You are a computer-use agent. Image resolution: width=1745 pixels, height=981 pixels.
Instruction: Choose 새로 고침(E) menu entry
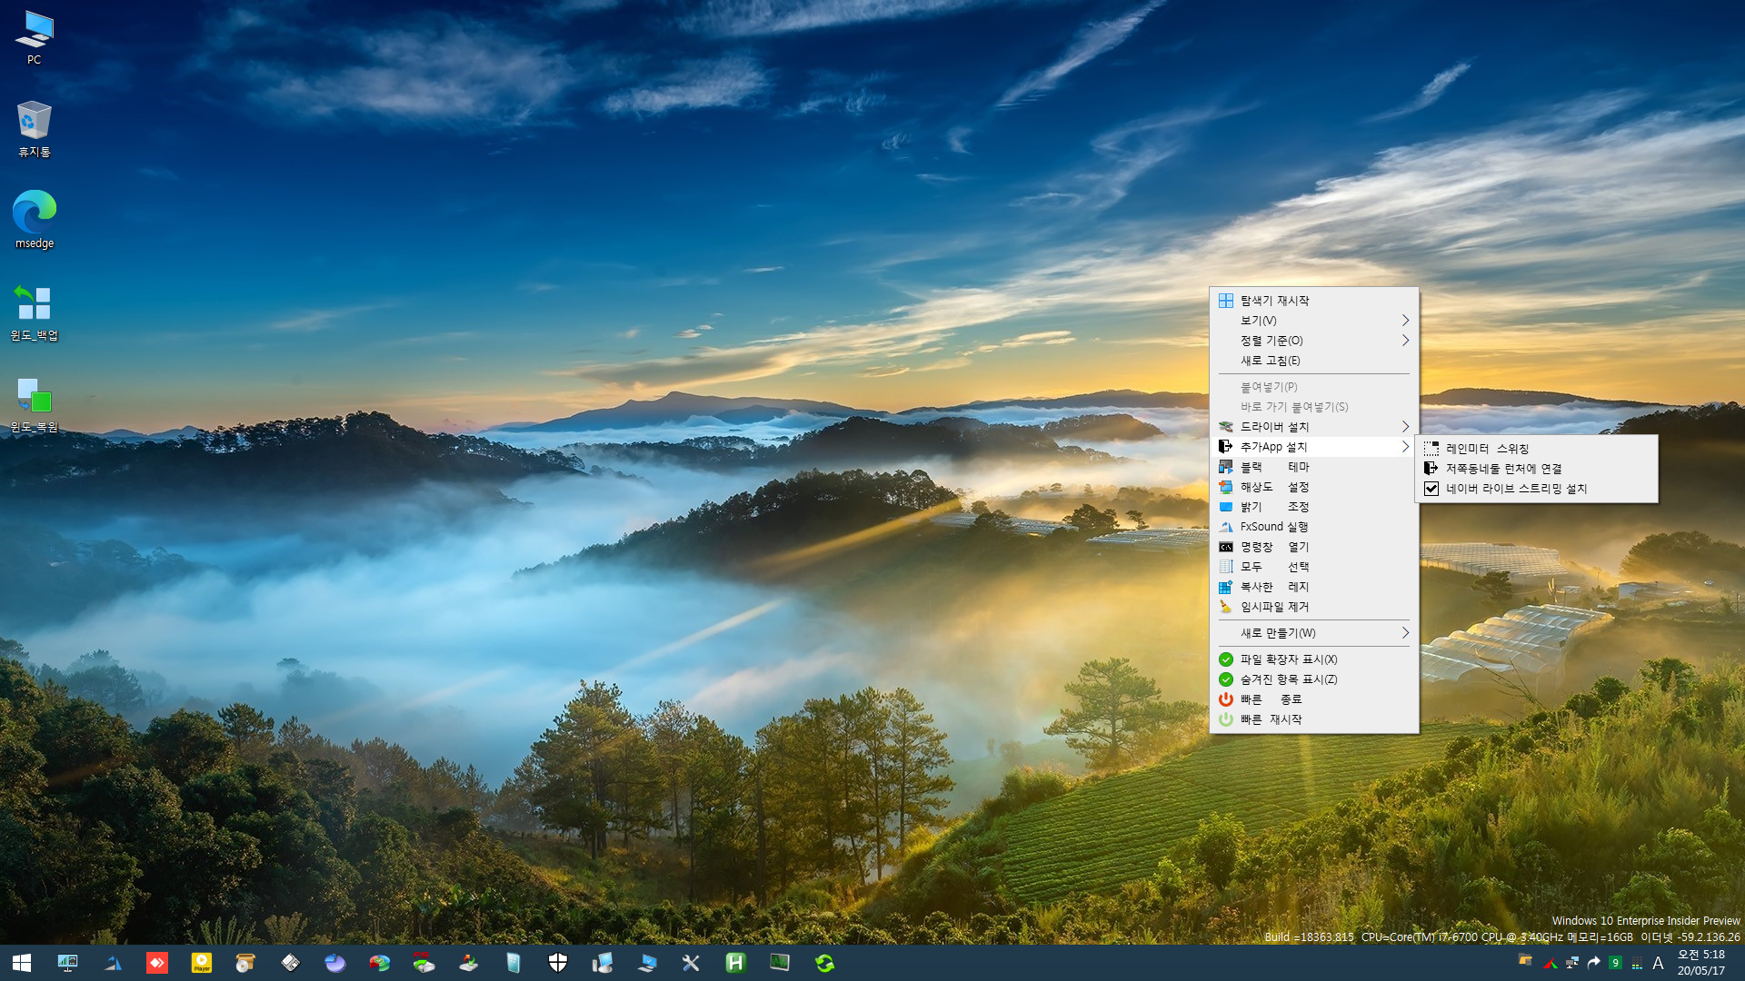pyautogui.click(x=1313, y=361)
